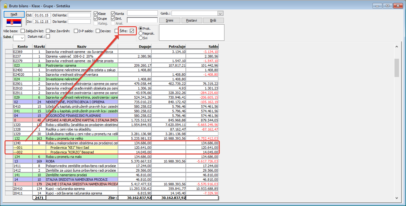The image size is (406, 206).
Task: Uncheck the Šifre checkbox
Action: point(132,31)
